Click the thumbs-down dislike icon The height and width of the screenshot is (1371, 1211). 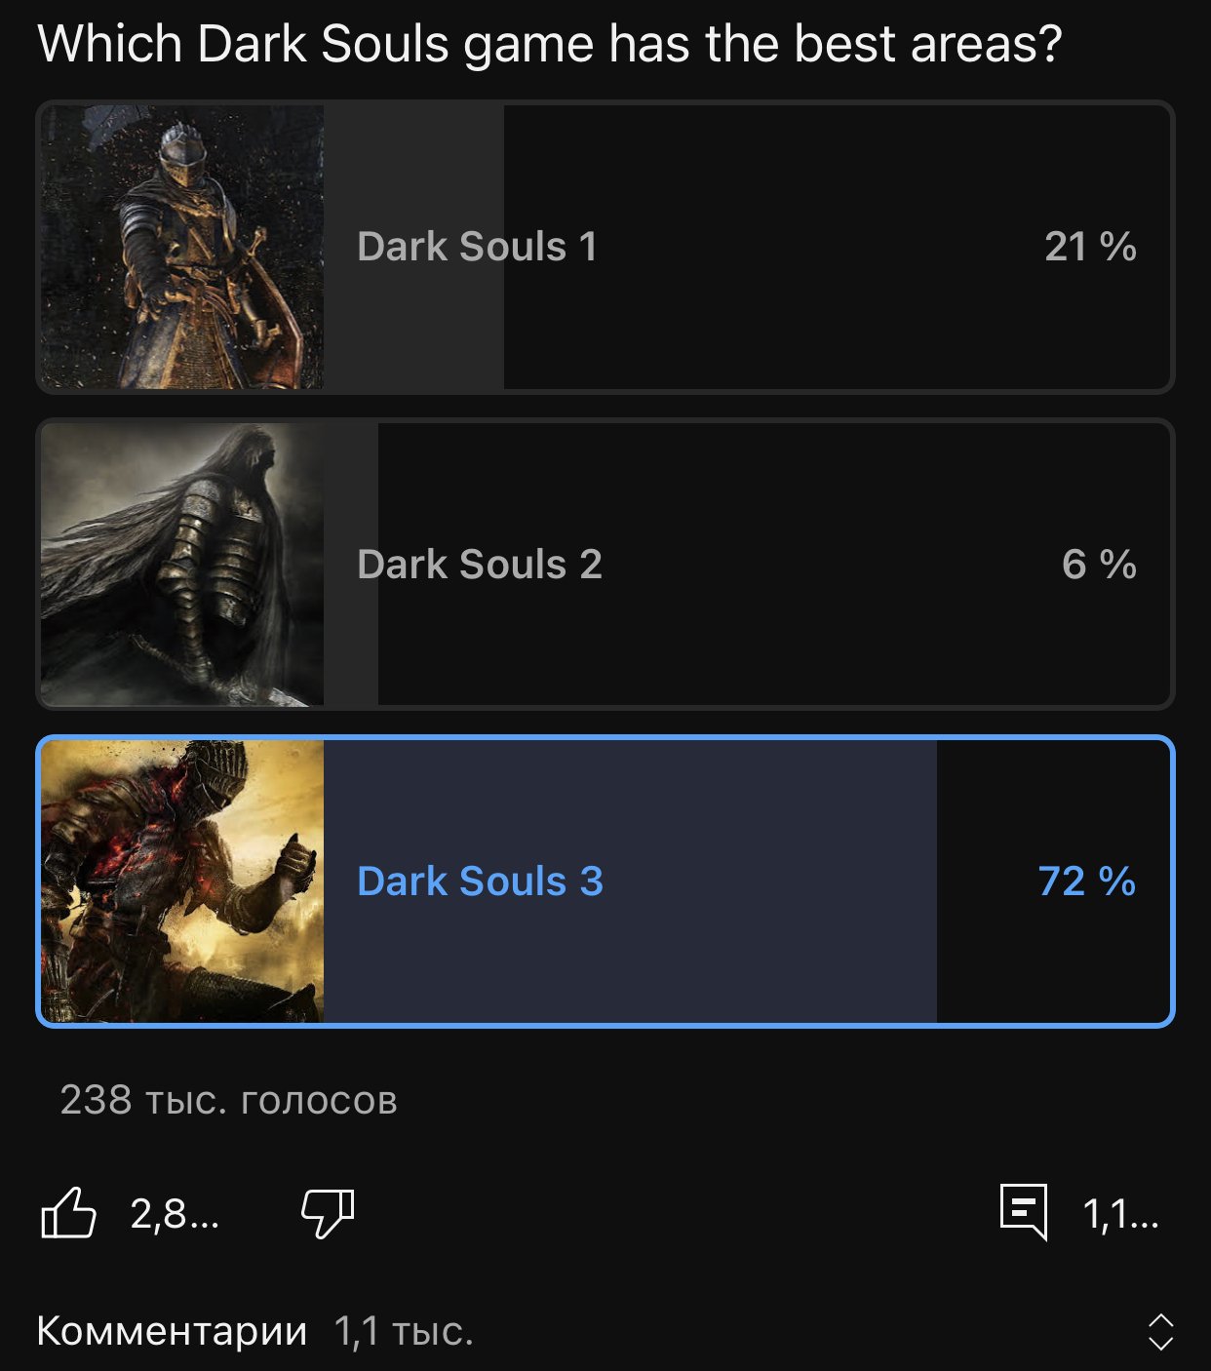tap(328, 1214)
